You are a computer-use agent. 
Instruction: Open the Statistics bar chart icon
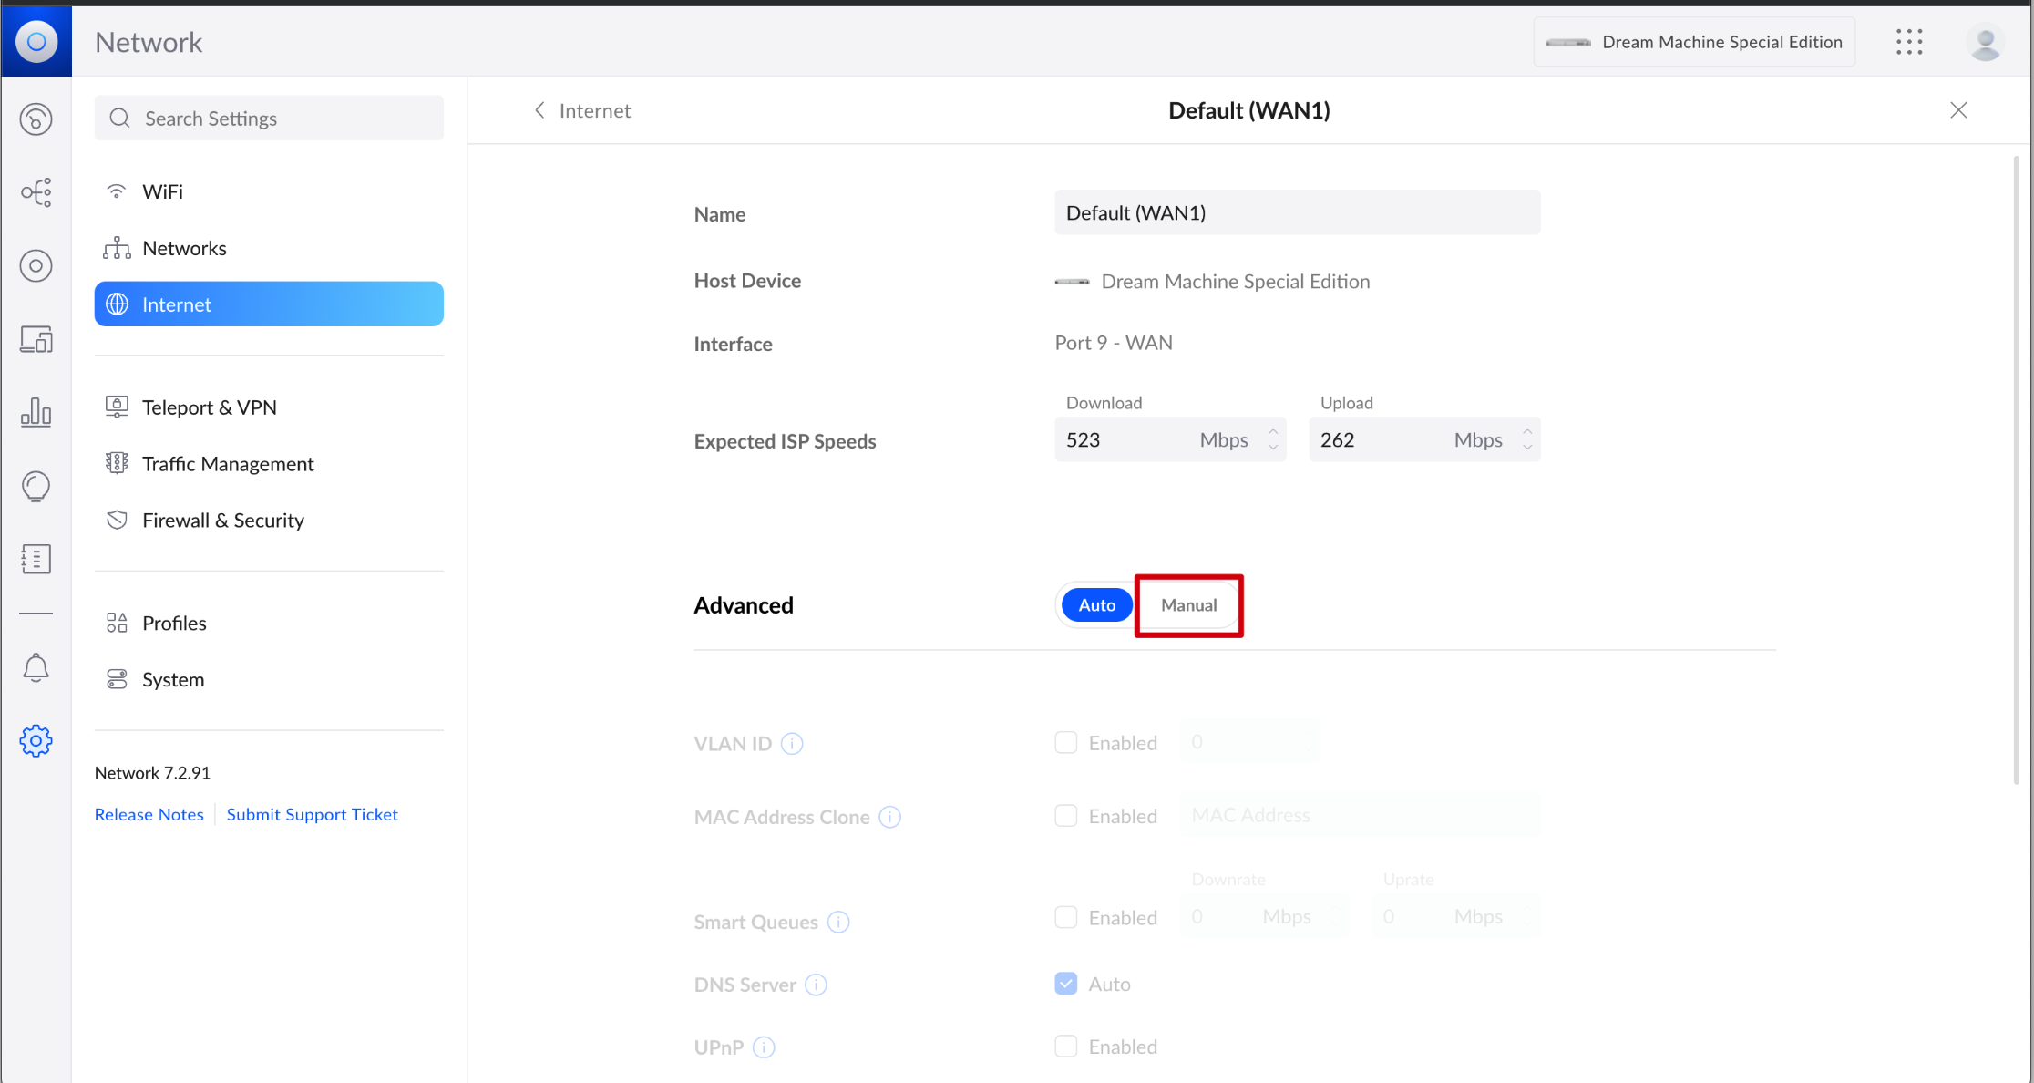click(36, 412)
